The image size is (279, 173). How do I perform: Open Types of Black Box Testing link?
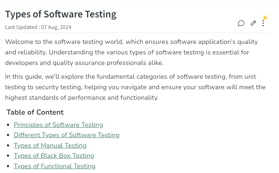[54, 156]
